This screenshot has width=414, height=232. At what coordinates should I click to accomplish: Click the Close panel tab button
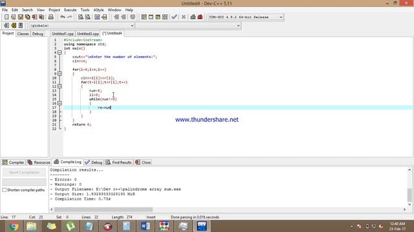click(143, 162)
